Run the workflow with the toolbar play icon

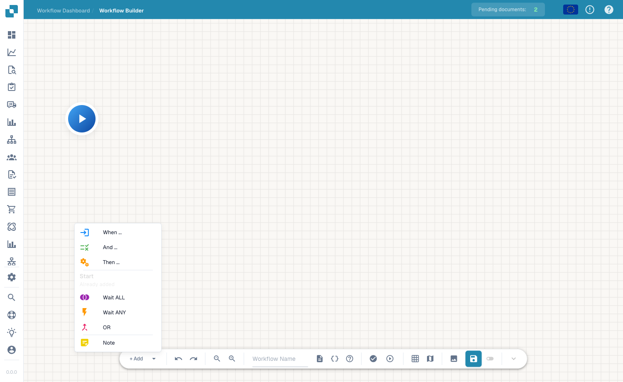pyautogui.click(x=390, y=359)
